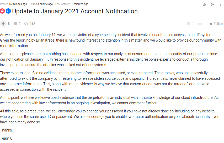
Task: Click the blue Ubiquiti U badge
Action: click(8, 11)
